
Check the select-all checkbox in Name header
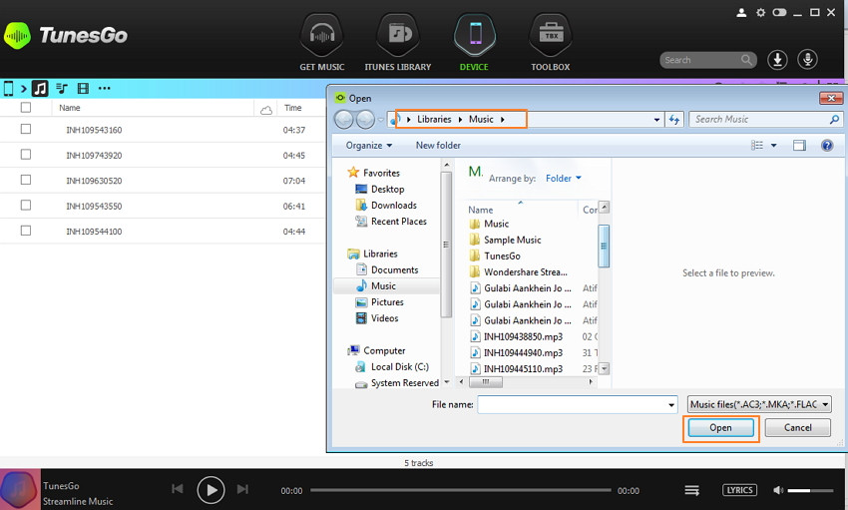25,108
